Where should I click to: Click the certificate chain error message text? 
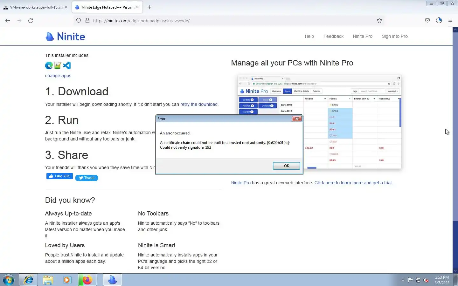[x=225, y=145]
